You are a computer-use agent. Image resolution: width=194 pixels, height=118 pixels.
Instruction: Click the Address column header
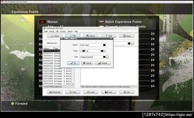click(x=48, y=48)
